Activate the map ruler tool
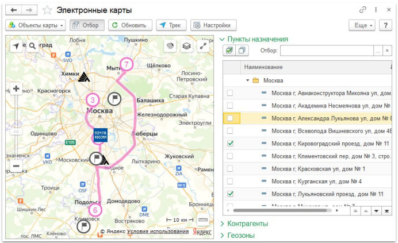Image resolution: width=398 pixels, height=243 pixels. (203, 219)
